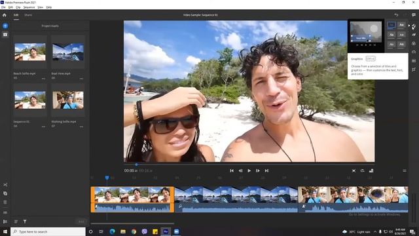This screenshot has width=419, height=236.
Task: Open the Help menu
Action: click(x=49, y=7)
